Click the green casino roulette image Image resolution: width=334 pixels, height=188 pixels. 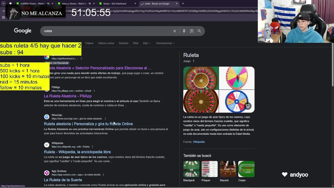pos(201,78)
